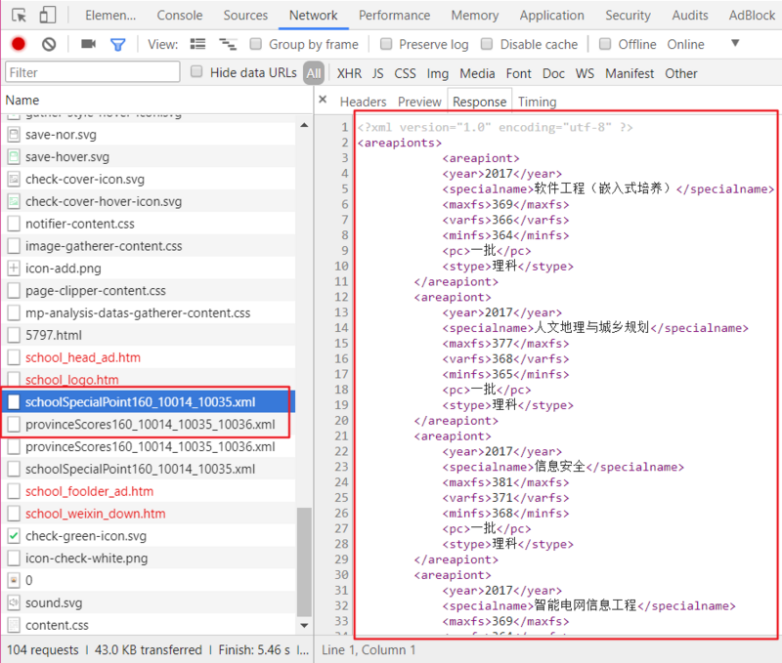Viewport: 782px width, 663px height.
Task: Open the Elements panel tab
Action: 110,16
